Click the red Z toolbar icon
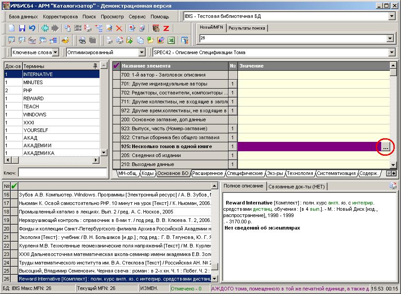401x294 pixels. (x=166, y=28)
